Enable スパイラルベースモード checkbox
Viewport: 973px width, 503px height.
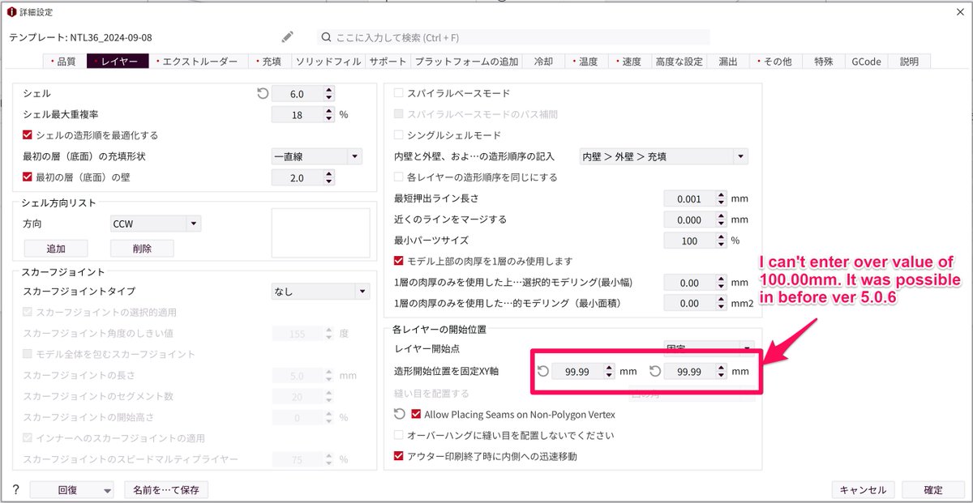398,93
